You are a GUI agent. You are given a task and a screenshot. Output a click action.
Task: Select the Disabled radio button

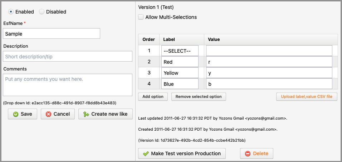click(x=42, y=12)
